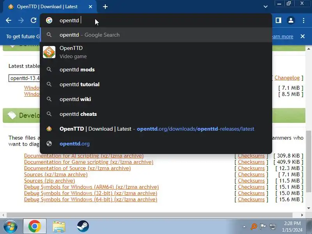Select the 'openttd cheats' suggestion
Screen dimensions: 312x234
coord(156,114)
